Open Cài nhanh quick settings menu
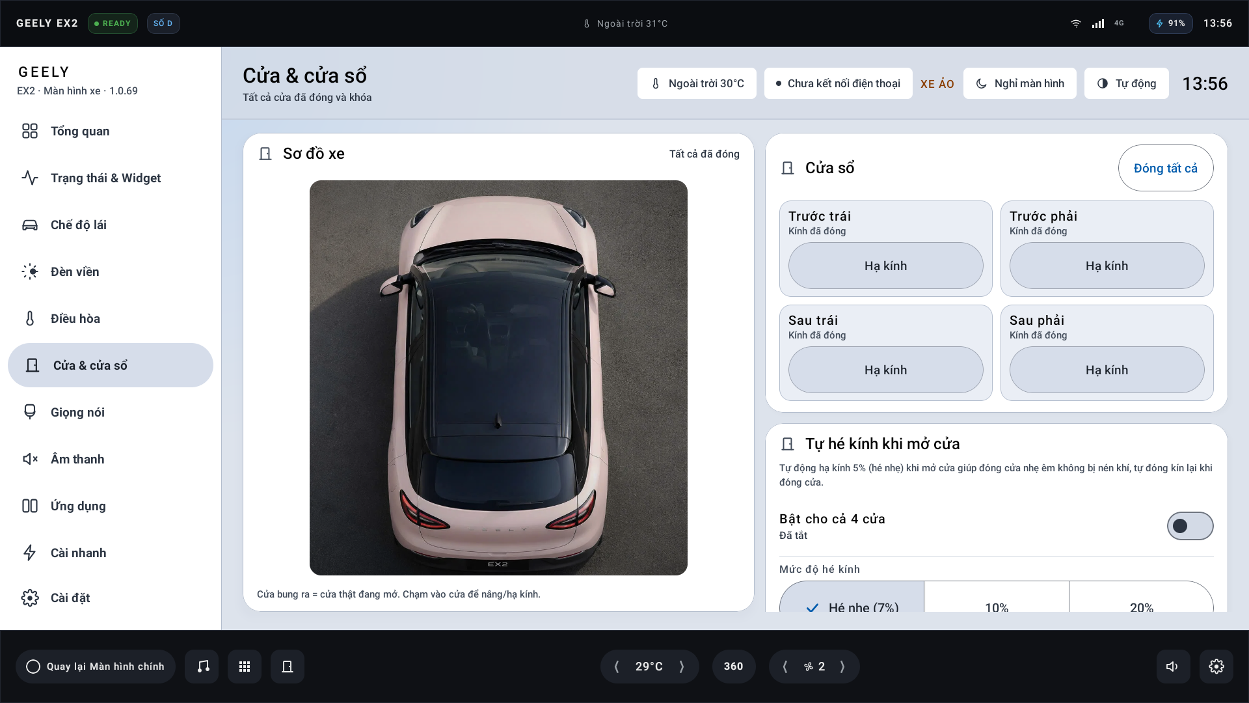The width and height of the screenshot is (1249, 703). [111, 553]
